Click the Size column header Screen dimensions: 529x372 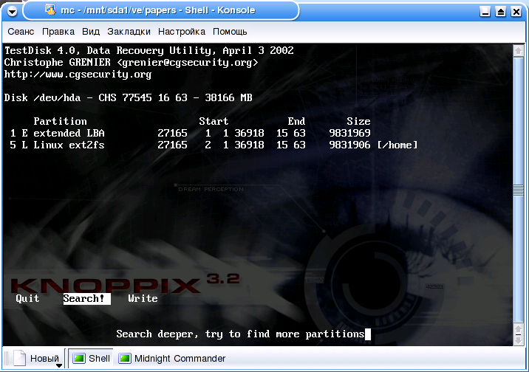pos(358,121)
